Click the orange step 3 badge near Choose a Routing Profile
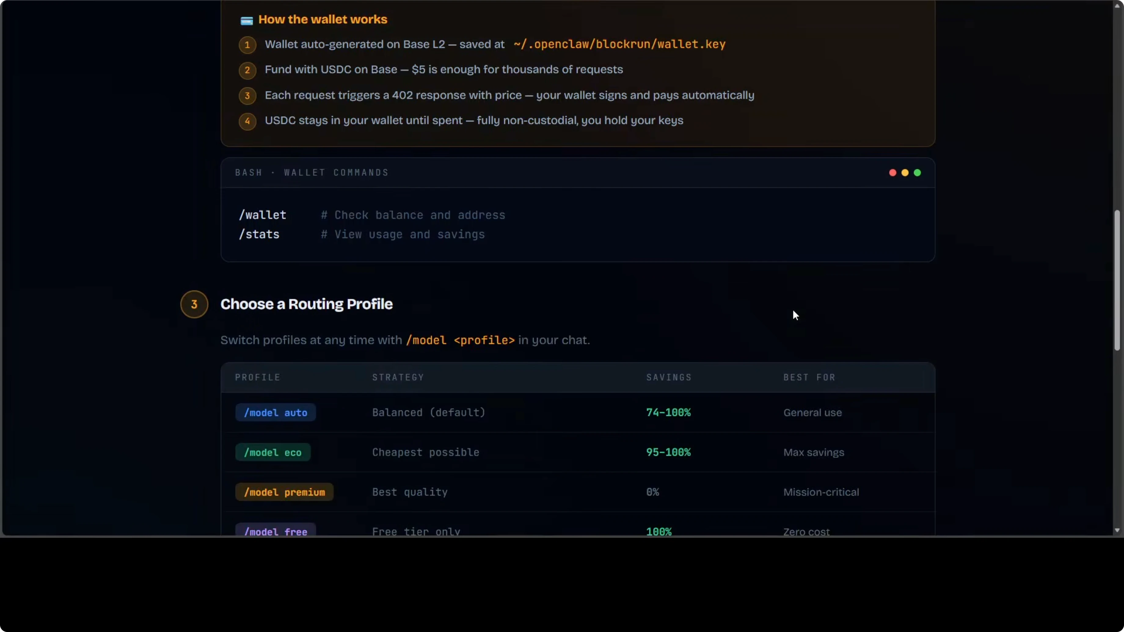Screen dimensions: 1124x632 [x=194, y=304]
